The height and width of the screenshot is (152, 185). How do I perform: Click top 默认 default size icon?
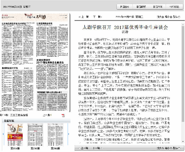point(179,17)
